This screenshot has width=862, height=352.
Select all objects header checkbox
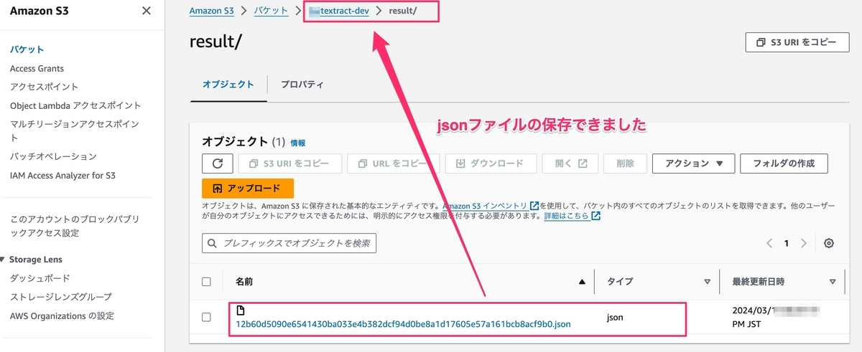tap(206, 282)
